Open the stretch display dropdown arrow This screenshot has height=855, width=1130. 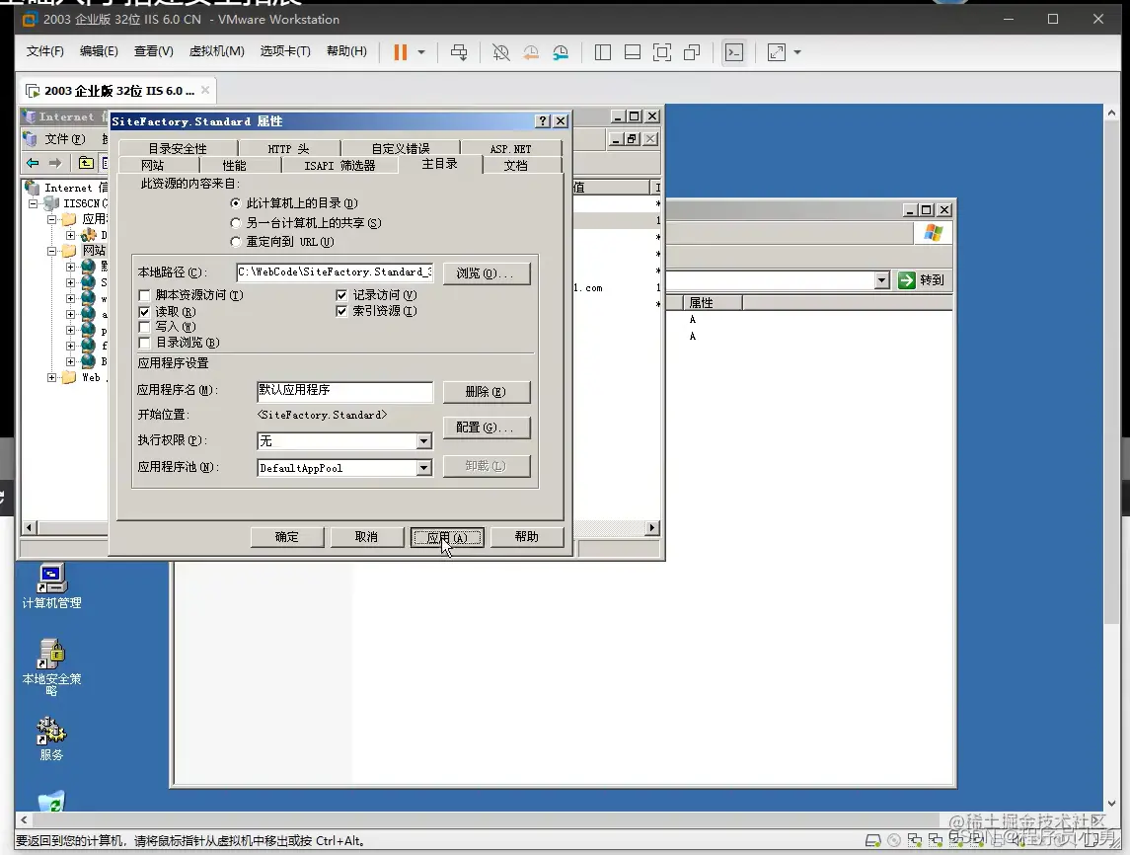pyautogui.click(x=797, y=52)
